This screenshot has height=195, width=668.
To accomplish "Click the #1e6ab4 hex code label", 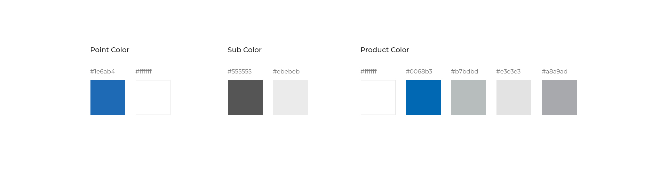I will click(x=103, y=71).
